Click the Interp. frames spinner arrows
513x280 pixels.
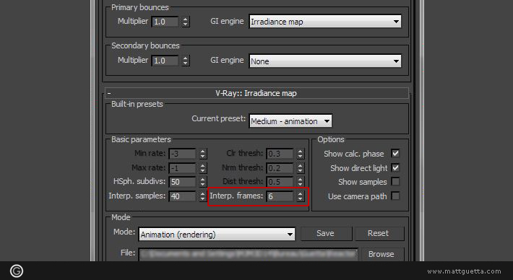click(x=301, y=196)
